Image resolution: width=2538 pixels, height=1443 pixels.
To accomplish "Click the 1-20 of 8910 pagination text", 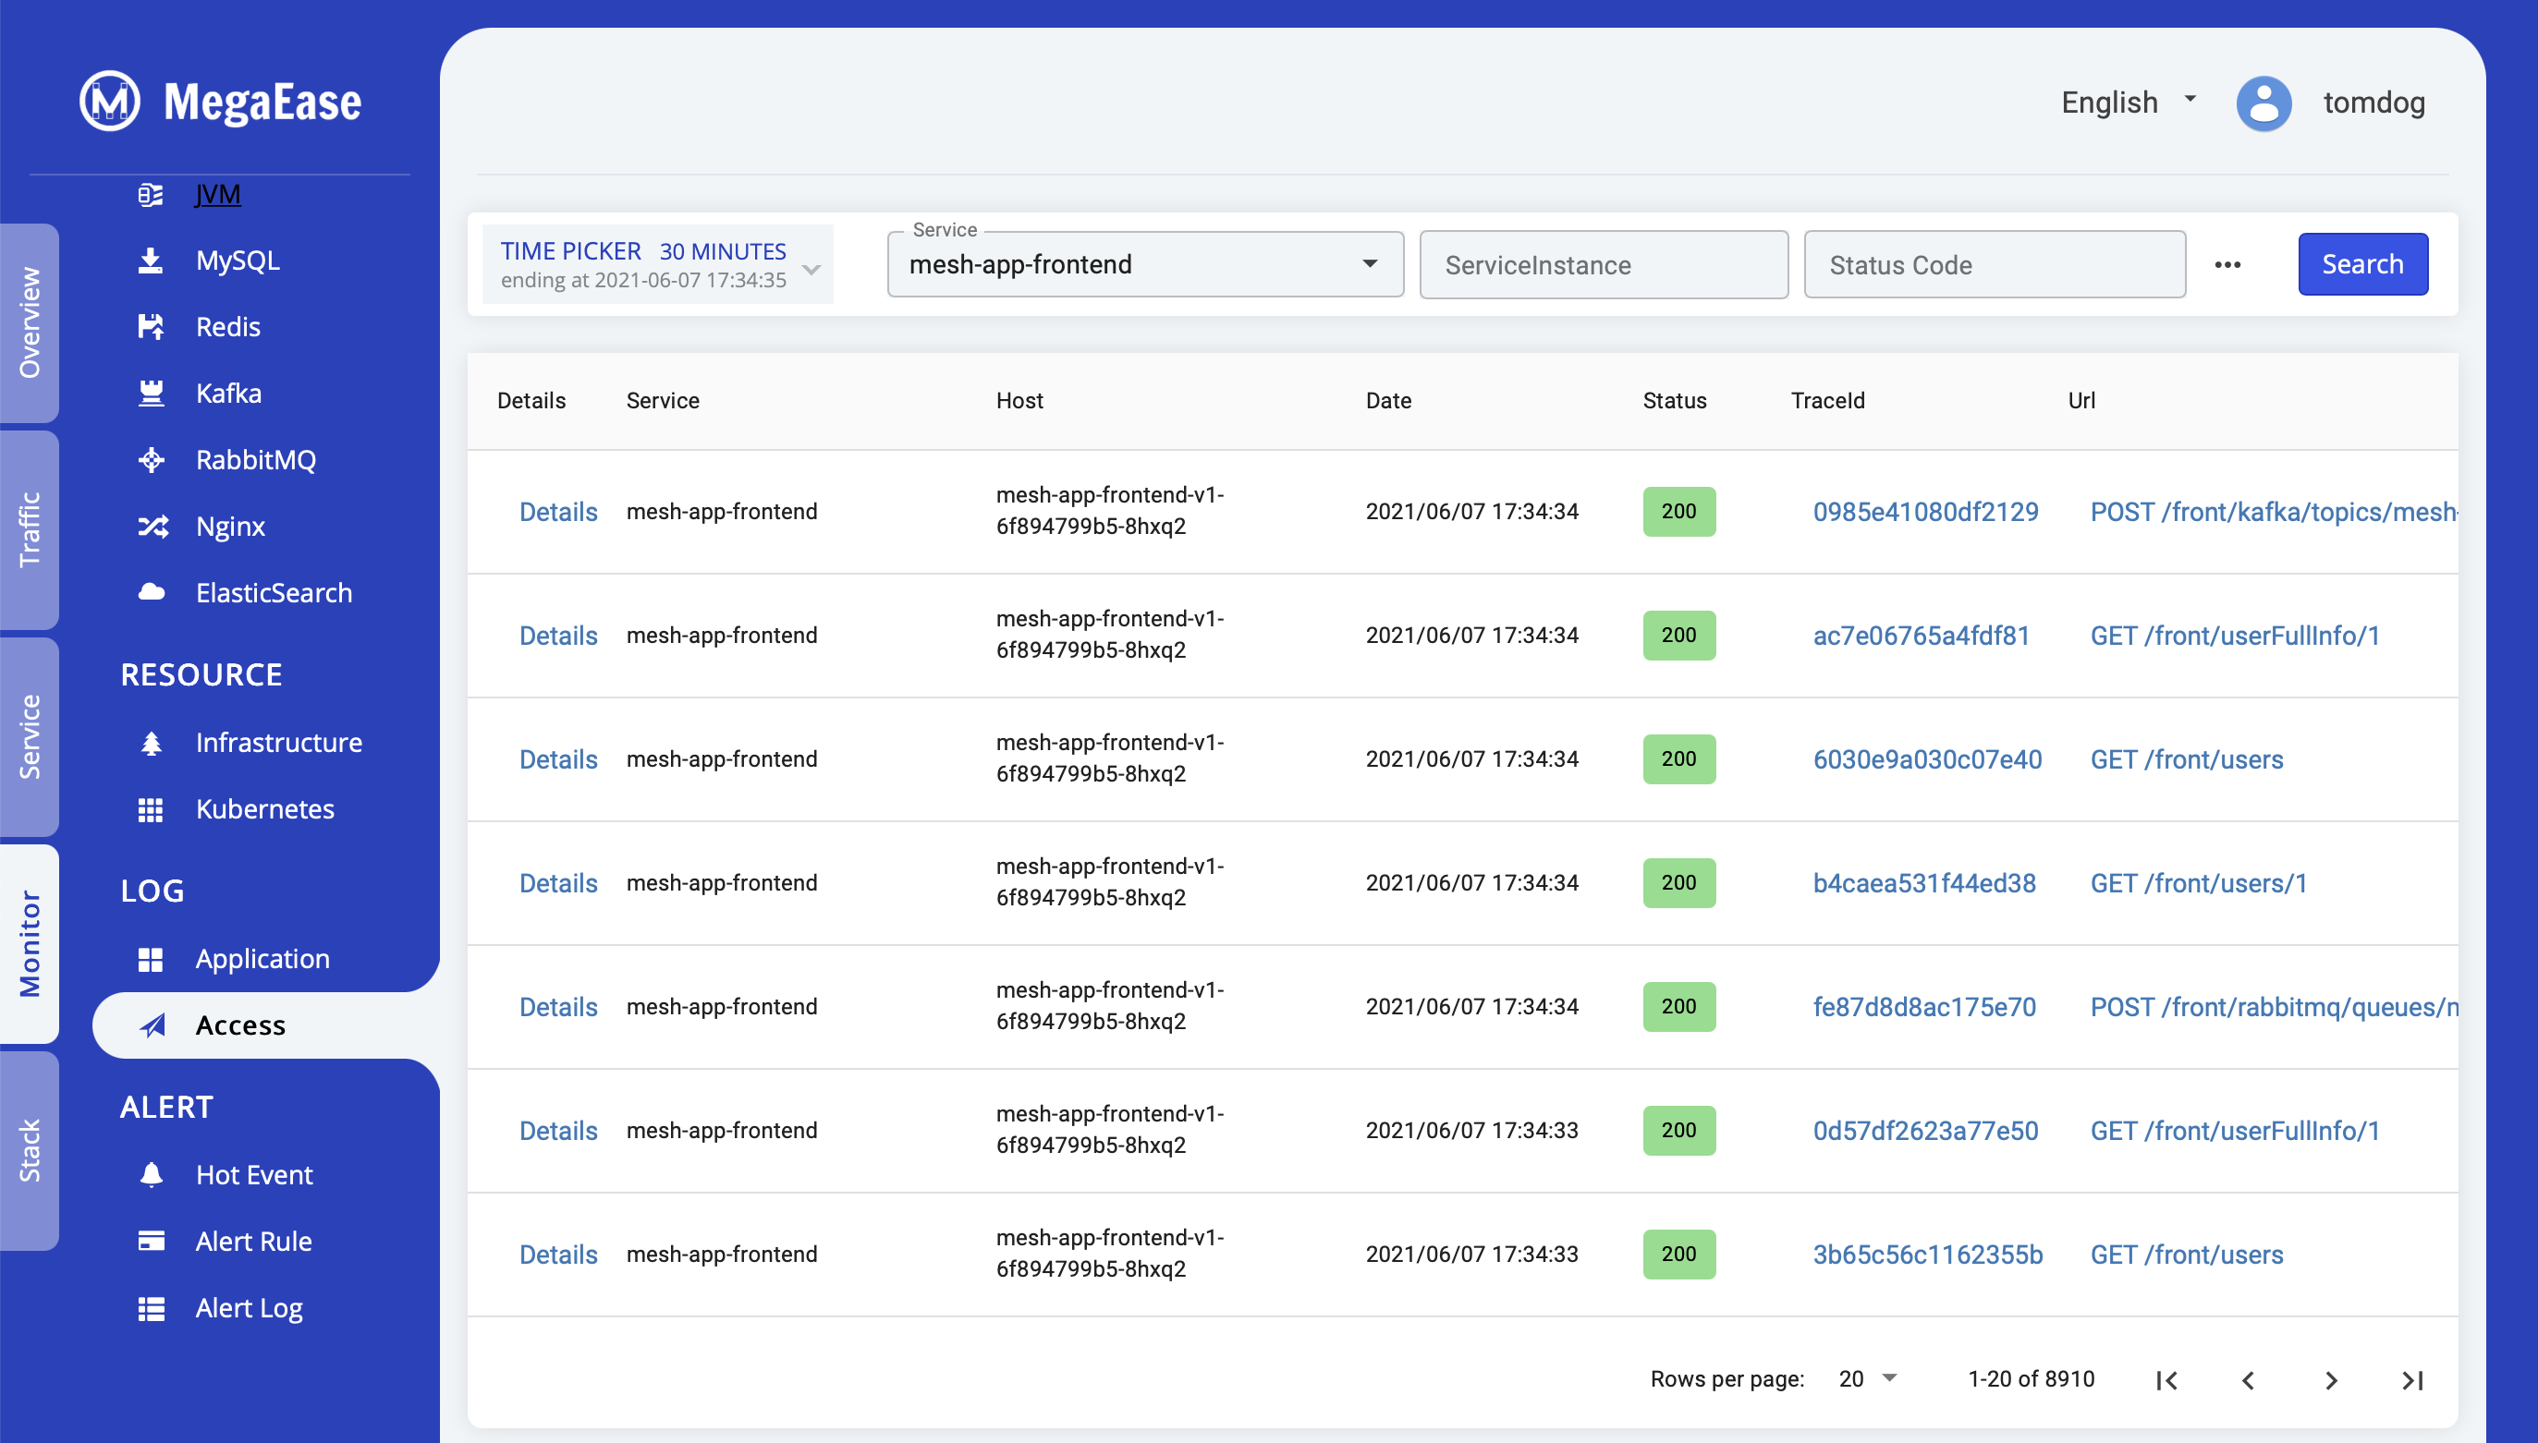I will pyautogui.click(x=2031, y=1378).
